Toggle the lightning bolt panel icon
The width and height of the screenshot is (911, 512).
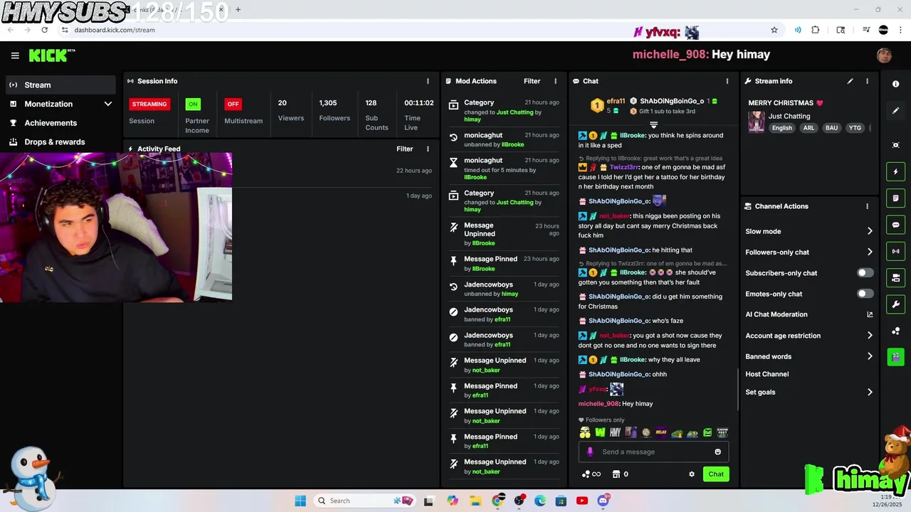pyautogui.click(x=895, y=171)
